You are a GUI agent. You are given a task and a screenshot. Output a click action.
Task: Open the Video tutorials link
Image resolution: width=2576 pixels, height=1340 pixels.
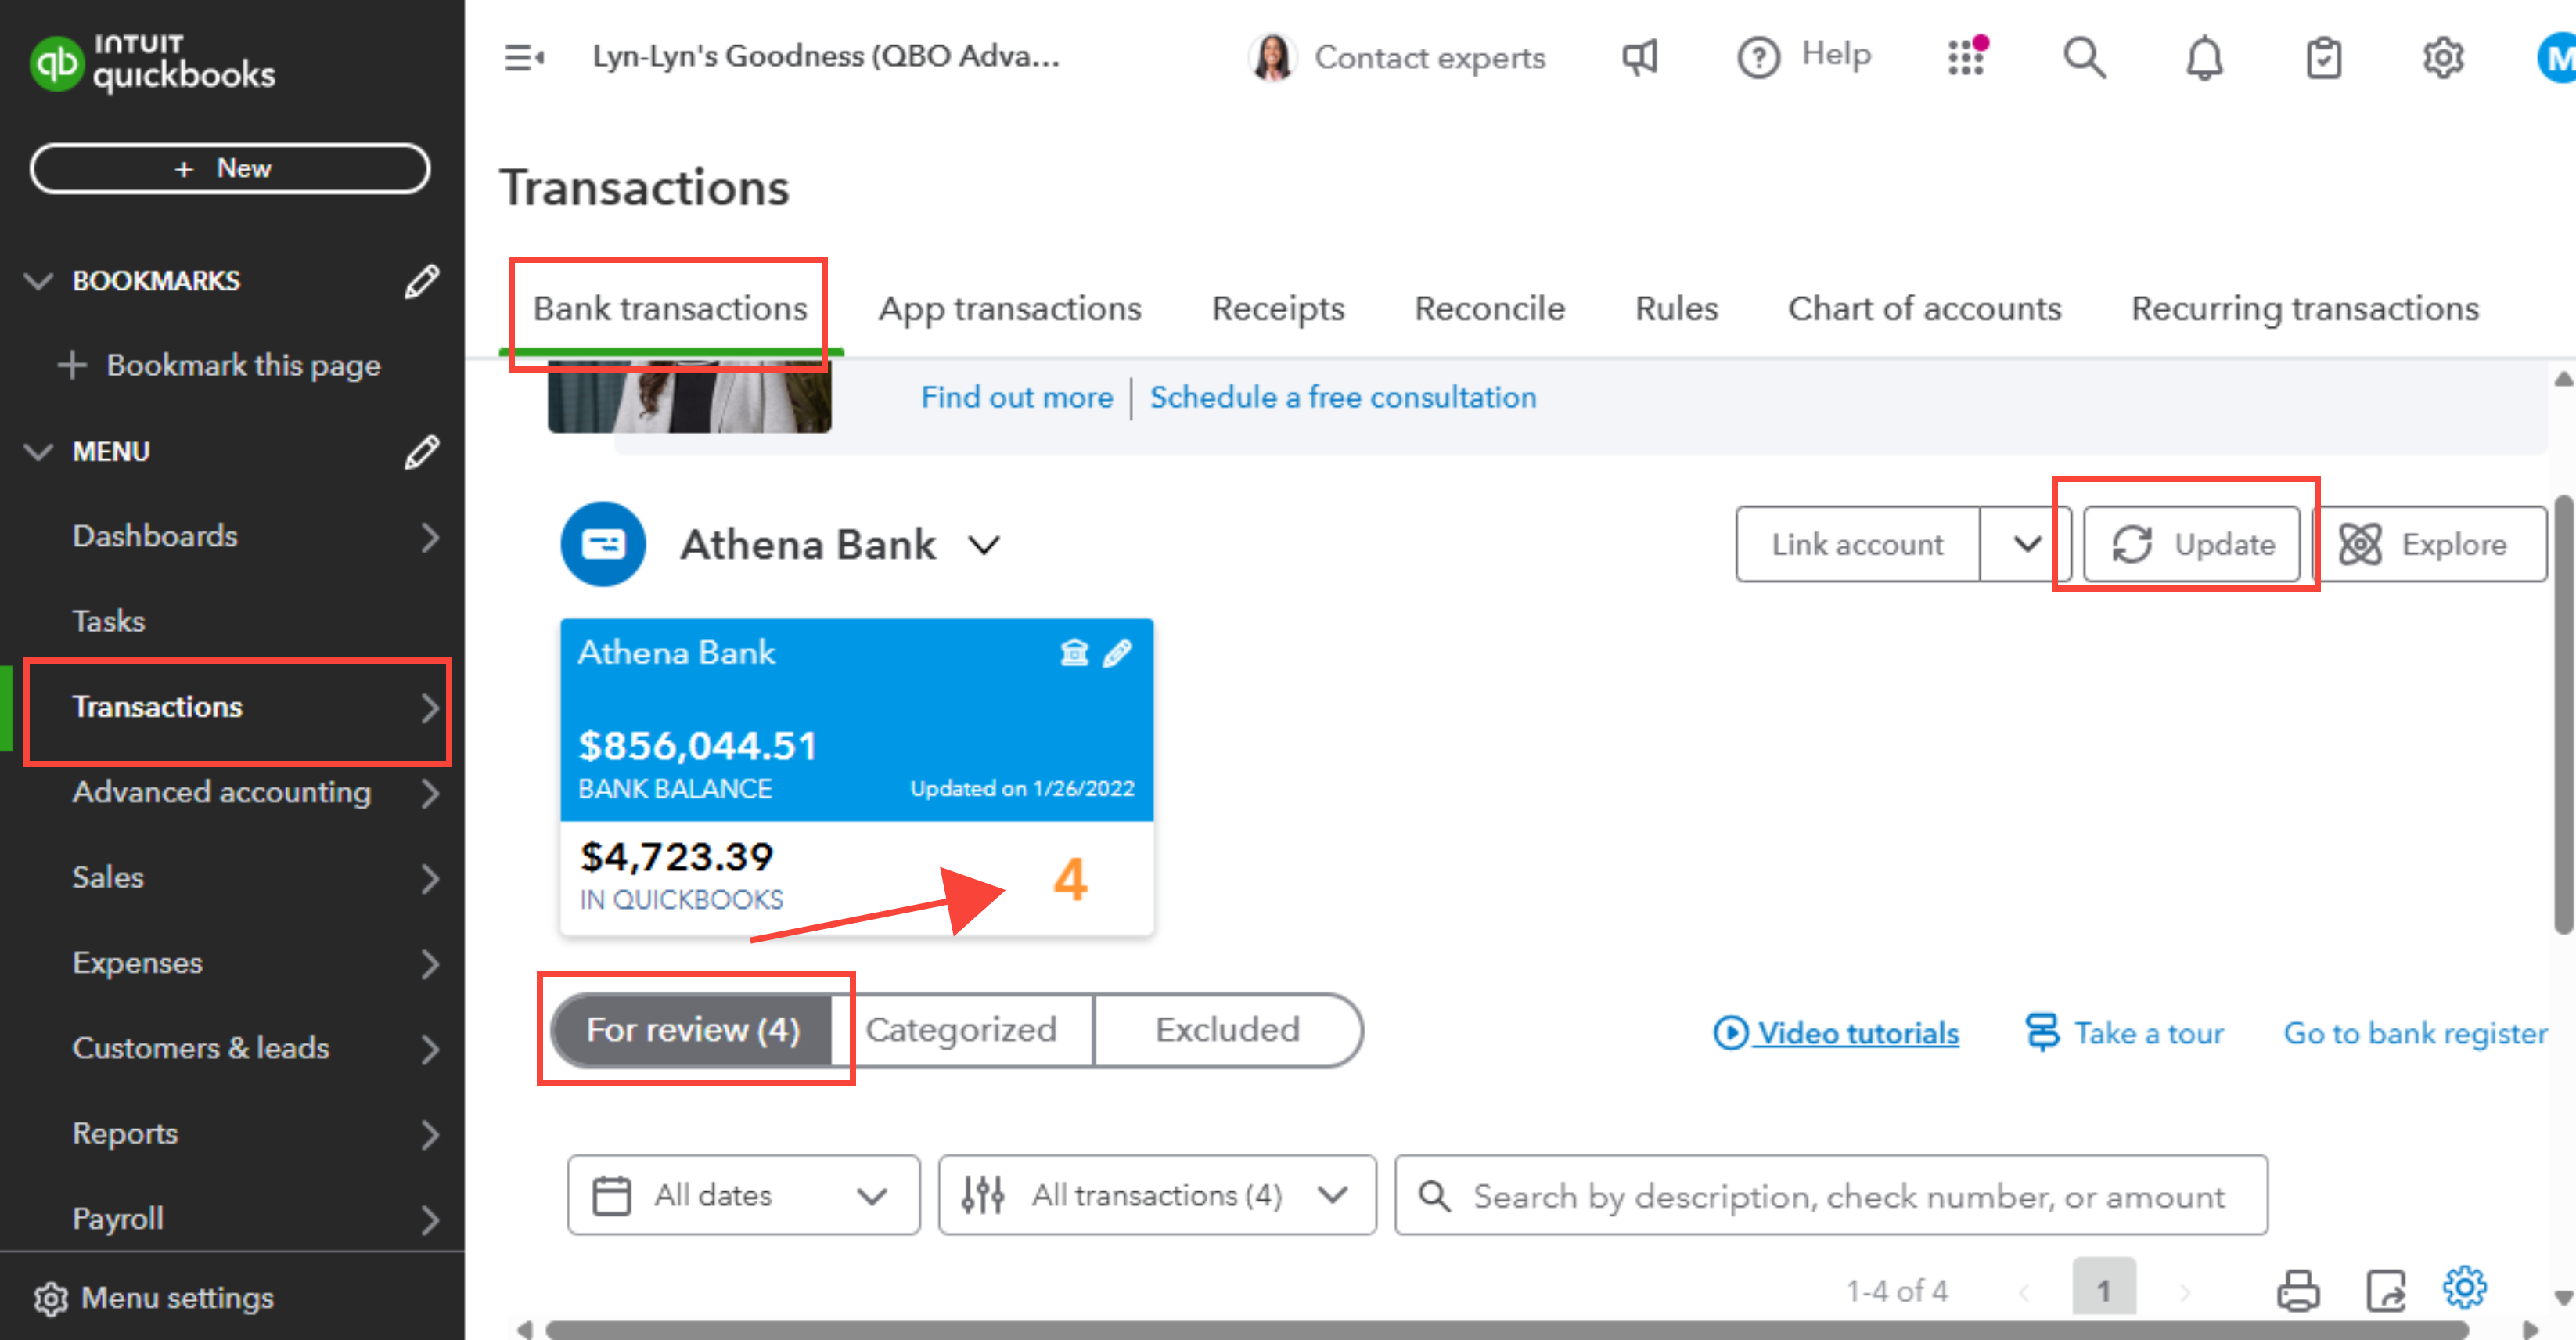click(x=1836, y=1033)
